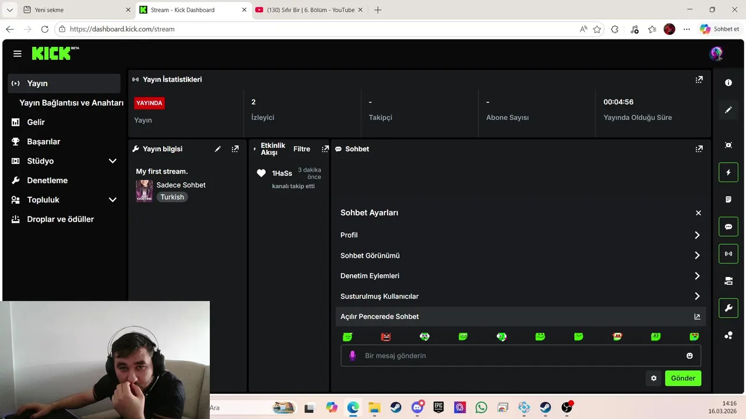Open the Profil chat settings
The width and height of the screenshot is (746, 419).
coord(520,235)
